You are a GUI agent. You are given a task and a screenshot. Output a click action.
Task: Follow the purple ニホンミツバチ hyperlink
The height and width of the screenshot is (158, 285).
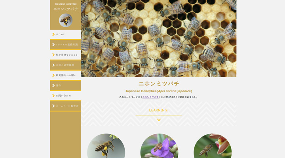click(150, 97)
